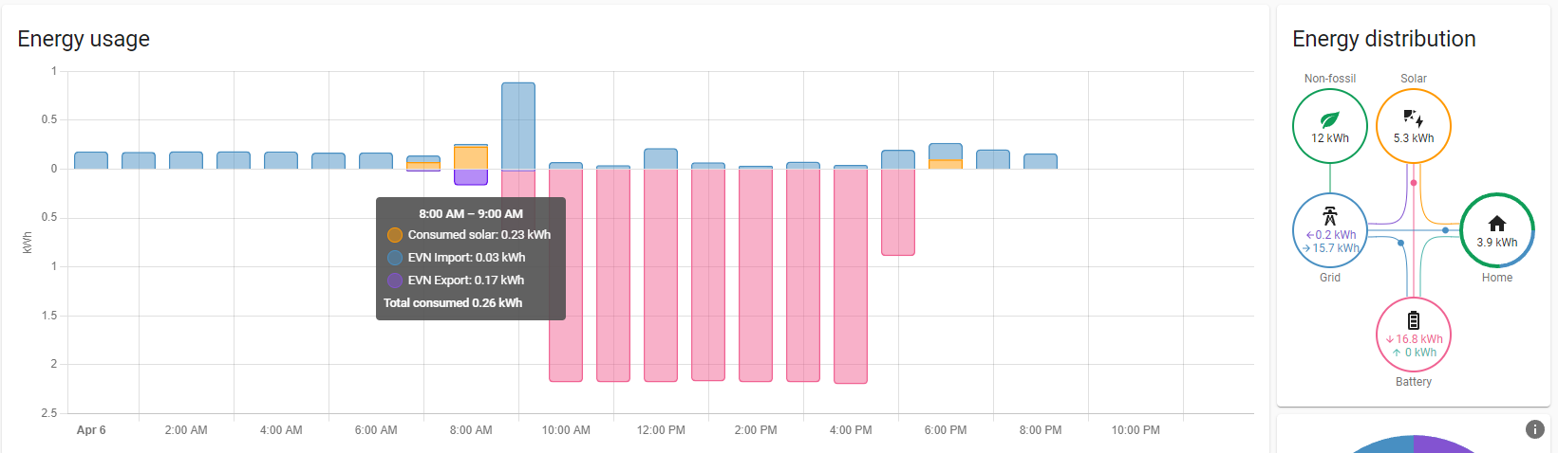The width and height of the screenshot is (1558, 453).
Task: Click the Battery icon in distribution card
Action: pos(1414,320)
